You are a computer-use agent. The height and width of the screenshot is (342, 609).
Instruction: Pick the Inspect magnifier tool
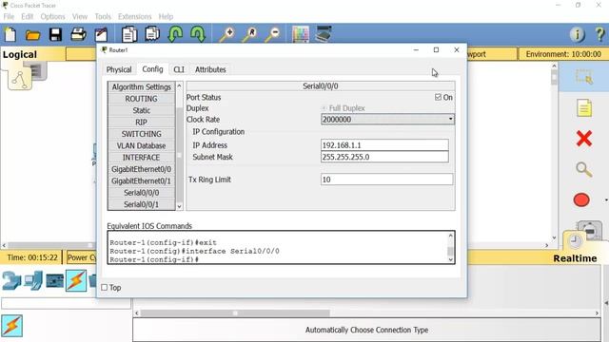pos(583,169)
